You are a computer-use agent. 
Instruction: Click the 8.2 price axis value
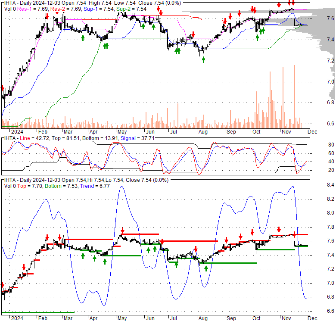(x=330, y=199)
